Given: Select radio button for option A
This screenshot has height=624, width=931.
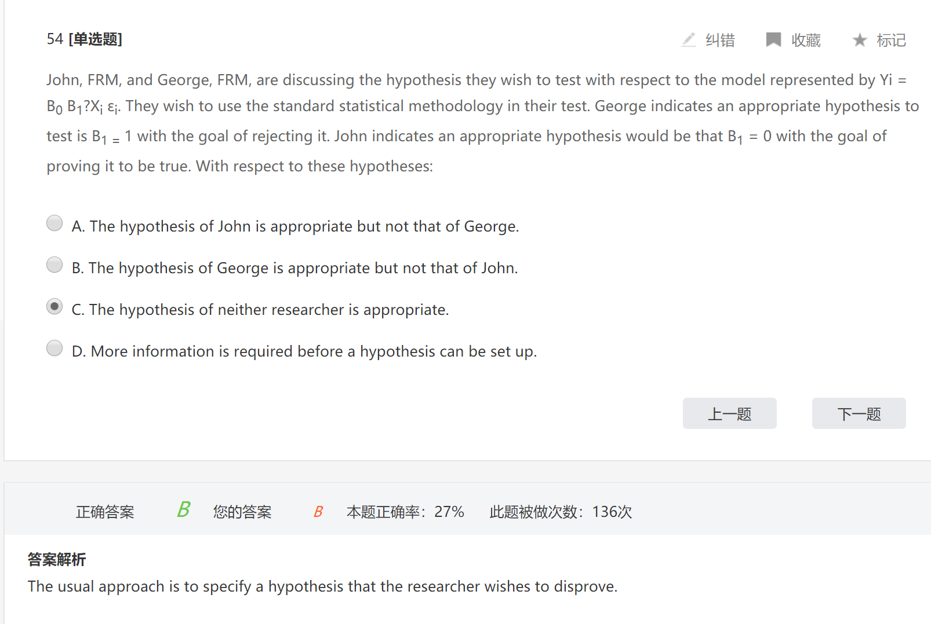Looking at the screenshot, I should pyautogui.click(x=54, y=223).
